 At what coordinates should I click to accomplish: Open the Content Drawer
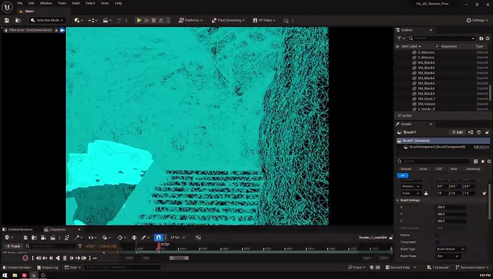click(17, 267)
